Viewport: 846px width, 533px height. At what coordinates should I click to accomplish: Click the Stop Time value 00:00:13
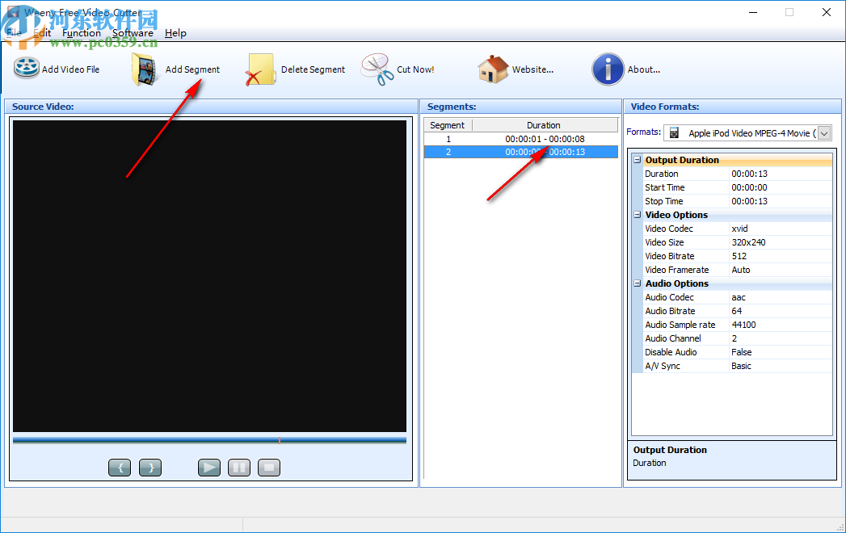pyautogui.click(x=749, y=201)
